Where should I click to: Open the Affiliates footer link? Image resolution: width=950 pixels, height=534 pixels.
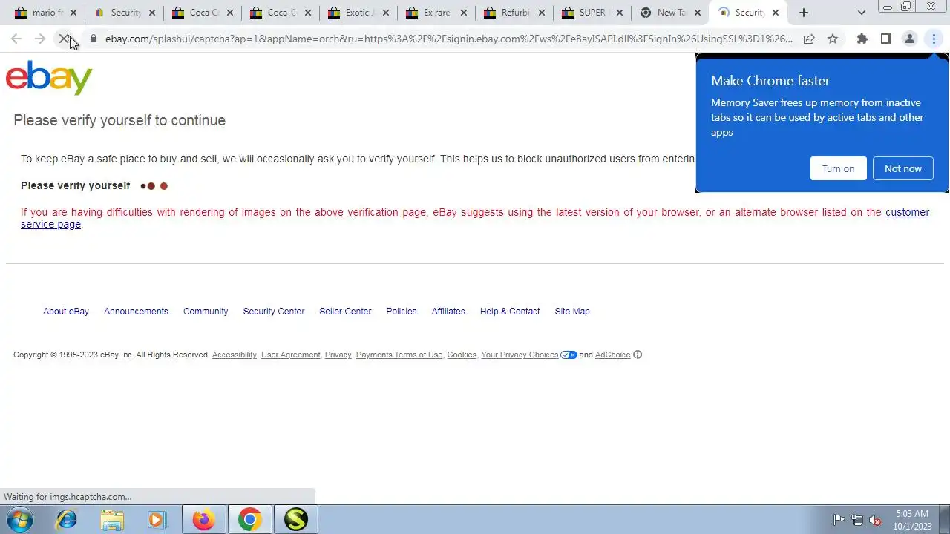[448, 311]
